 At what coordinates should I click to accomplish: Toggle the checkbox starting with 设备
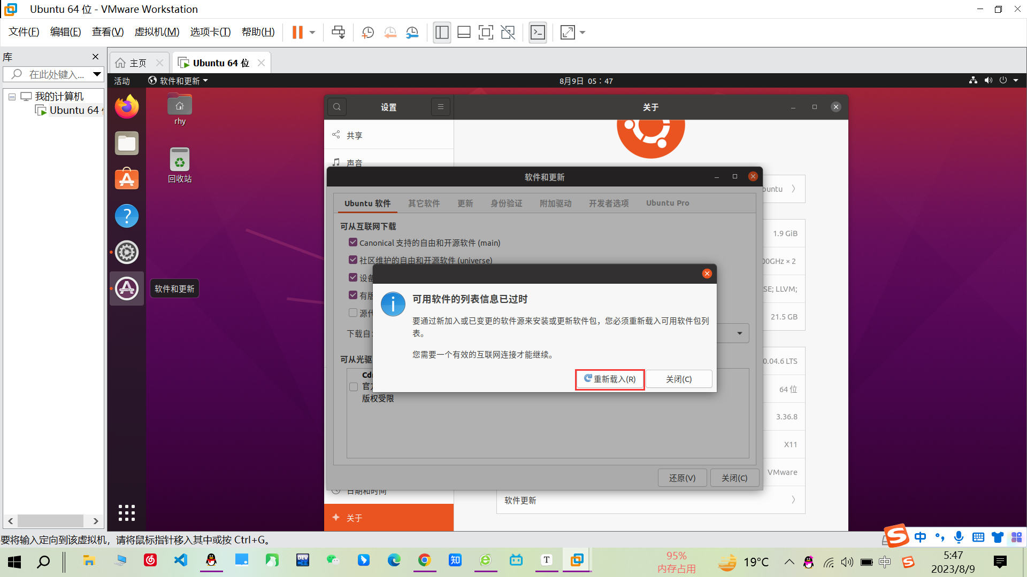click(353, 277)
